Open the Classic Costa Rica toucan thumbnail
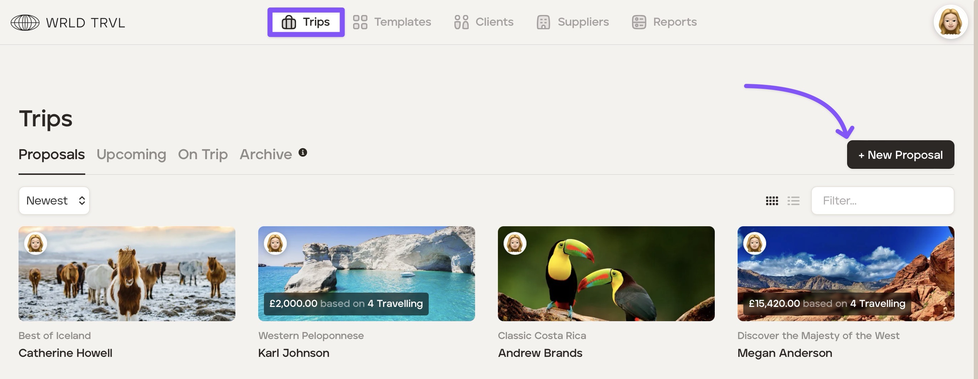978x379 pixels. pyautogui.click(x=606, y=273)
